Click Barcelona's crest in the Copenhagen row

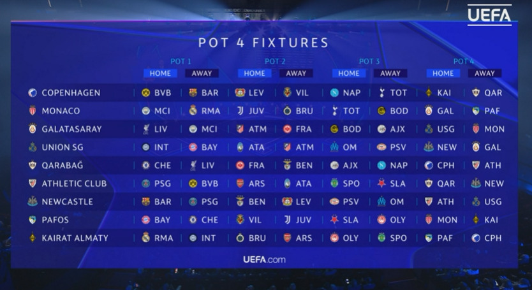(193, 92)
